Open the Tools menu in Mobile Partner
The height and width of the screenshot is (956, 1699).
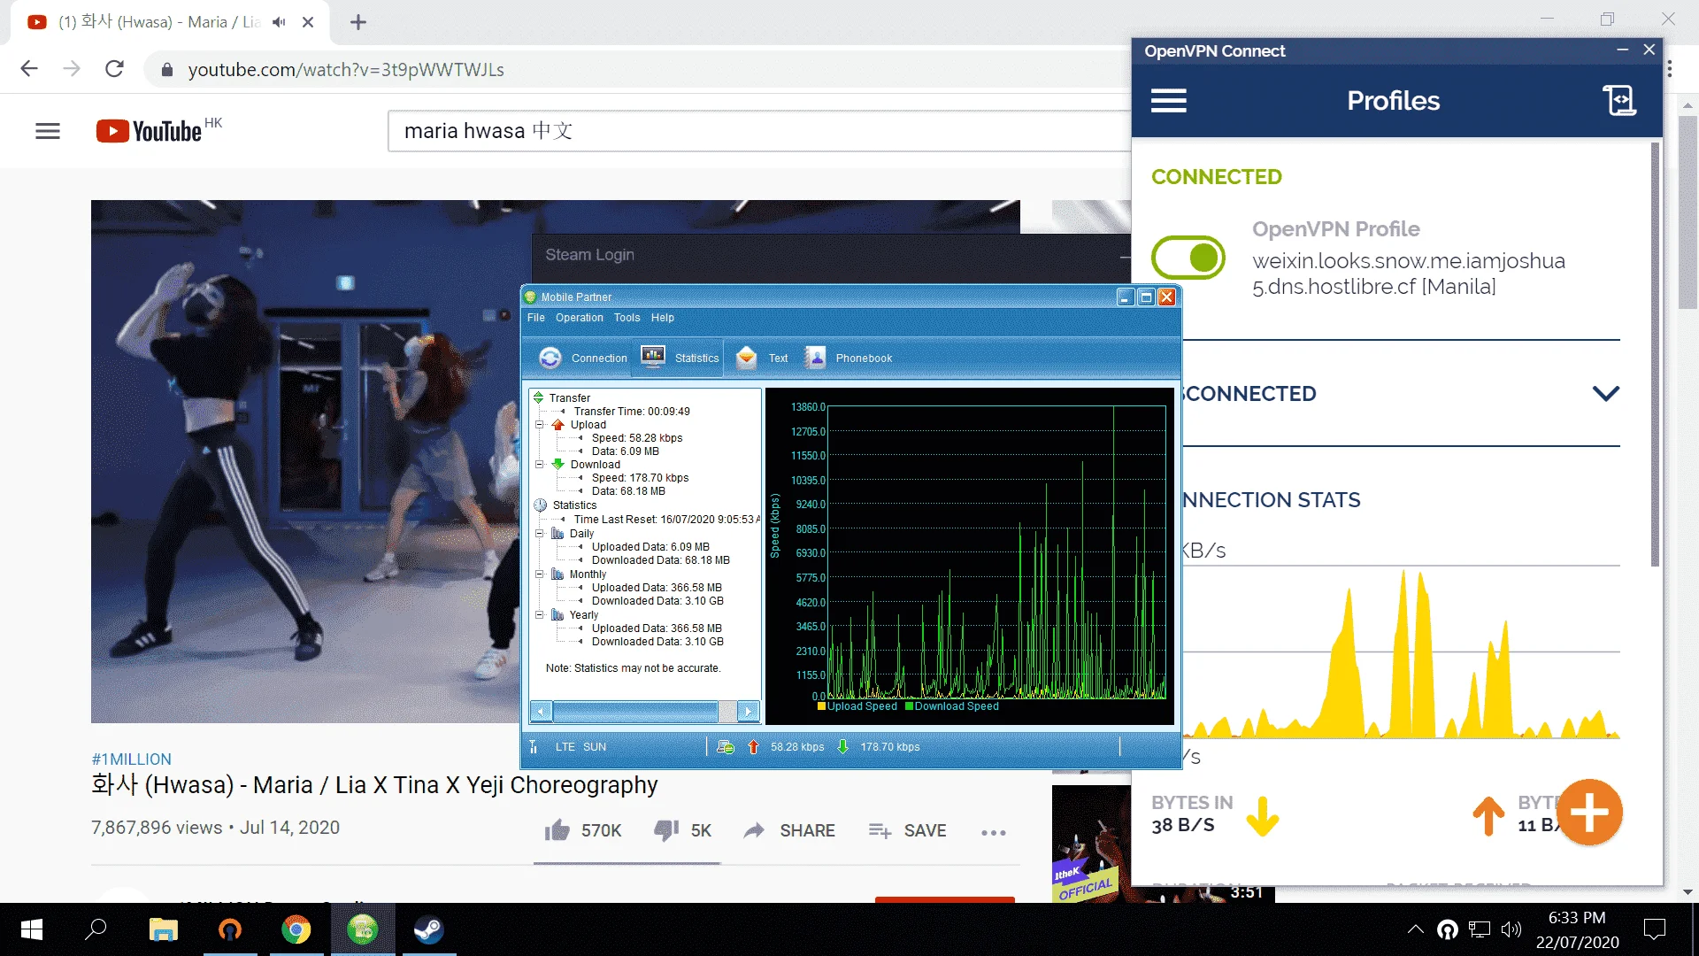click(627, 318)
